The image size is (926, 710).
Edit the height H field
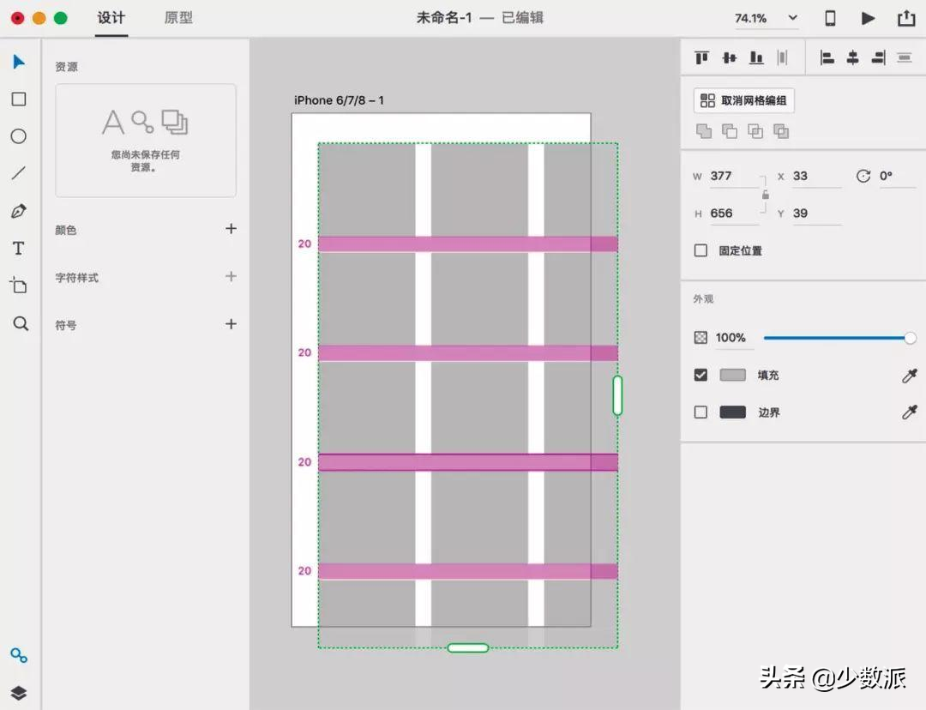click(734, 214)
